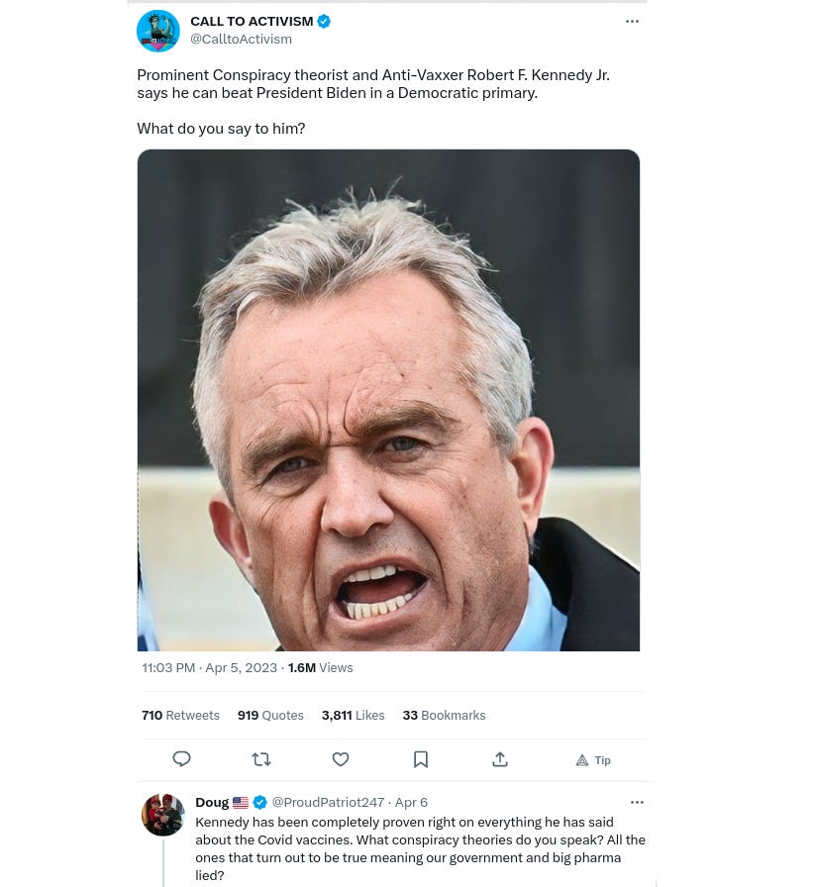Click Doug's blue verified checkmark badge
This screenshot has width=816, height=887.
(x=259, y=802)
